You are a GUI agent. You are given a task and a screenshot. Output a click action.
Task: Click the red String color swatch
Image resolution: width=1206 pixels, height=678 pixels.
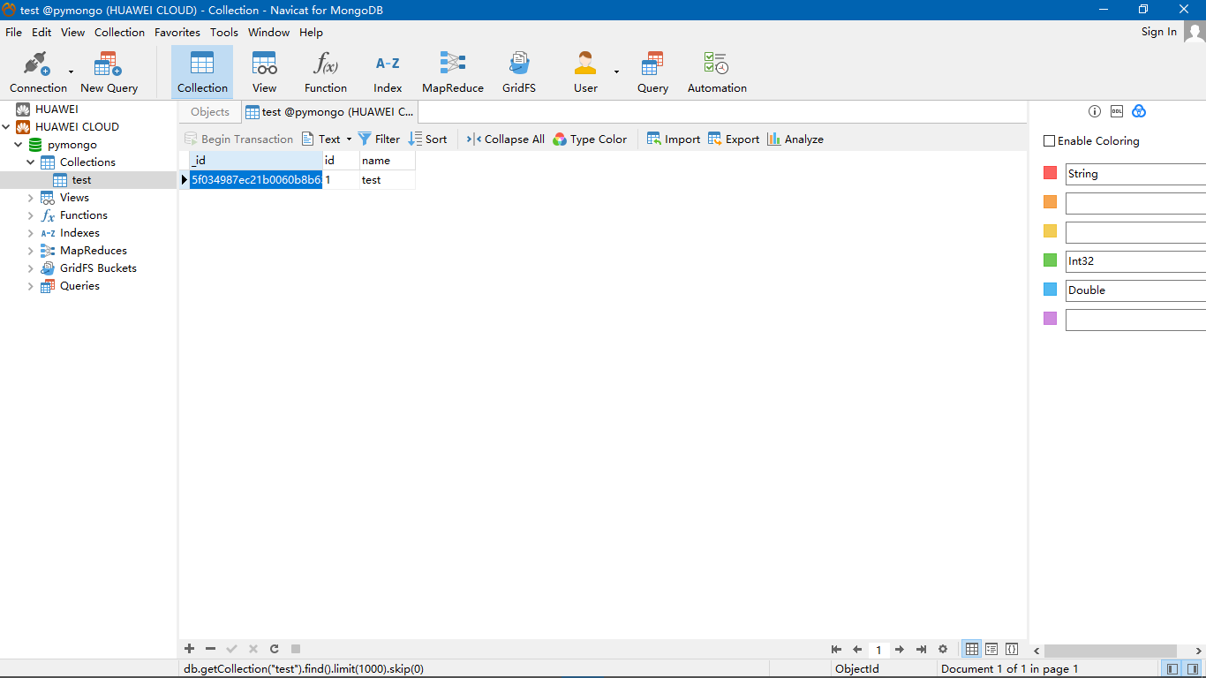coord(1050,174)
